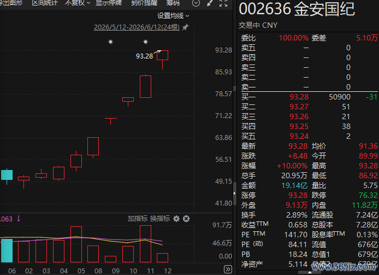This screenshot has height=275, width=379.
Task: Open the 筹码 chip distribution view
Action: (173, 3)
